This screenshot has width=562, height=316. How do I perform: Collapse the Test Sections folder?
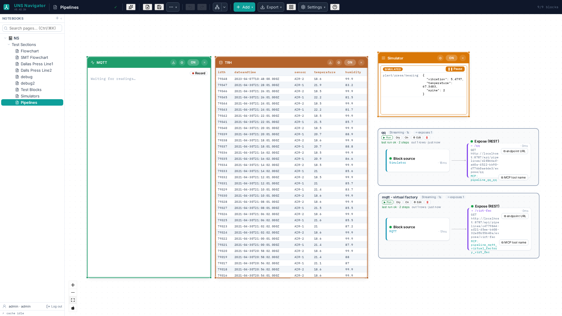[x=9, y=44]
